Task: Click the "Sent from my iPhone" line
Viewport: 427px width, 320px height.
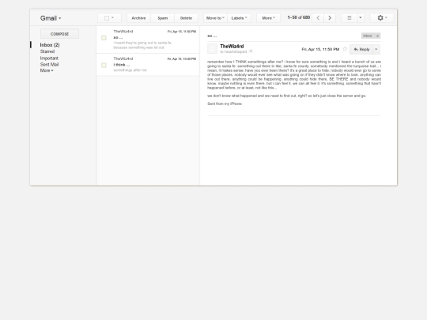Action: (x=225, y=104)
